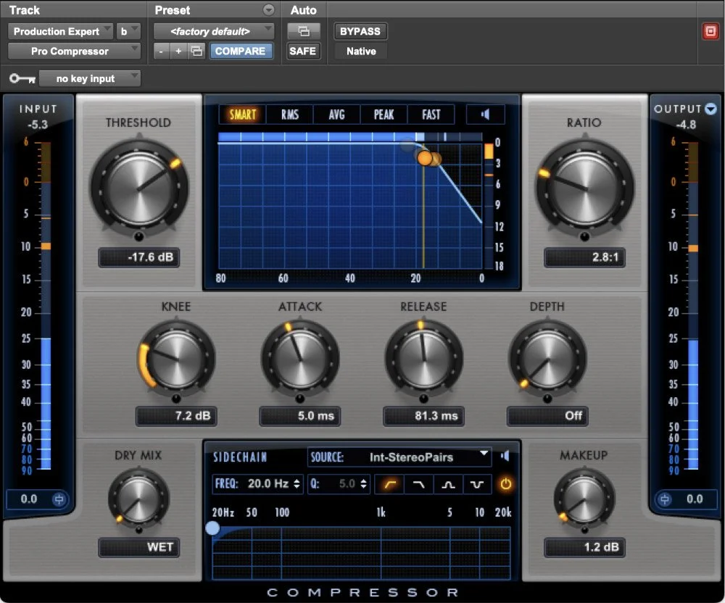Click the knee value field 7.2 dB
725x603 pixels.
[x=176, y=416]
